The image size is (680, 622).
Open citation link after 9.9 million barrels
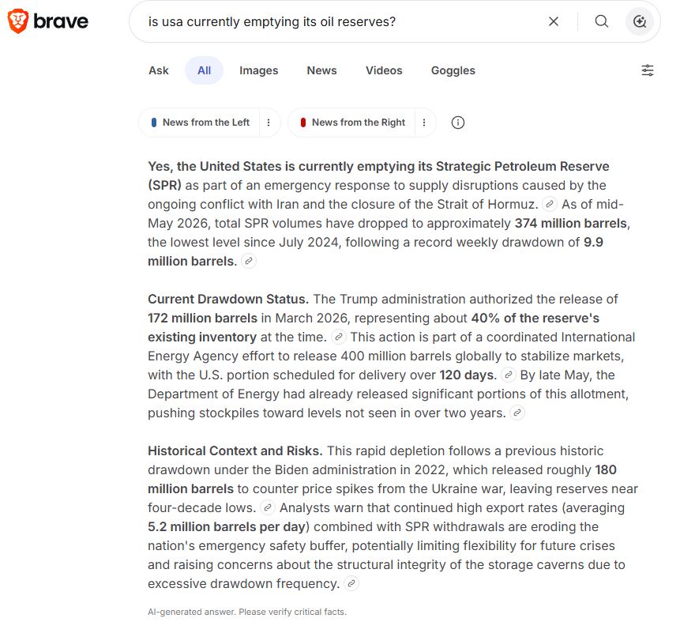point(249,262)
